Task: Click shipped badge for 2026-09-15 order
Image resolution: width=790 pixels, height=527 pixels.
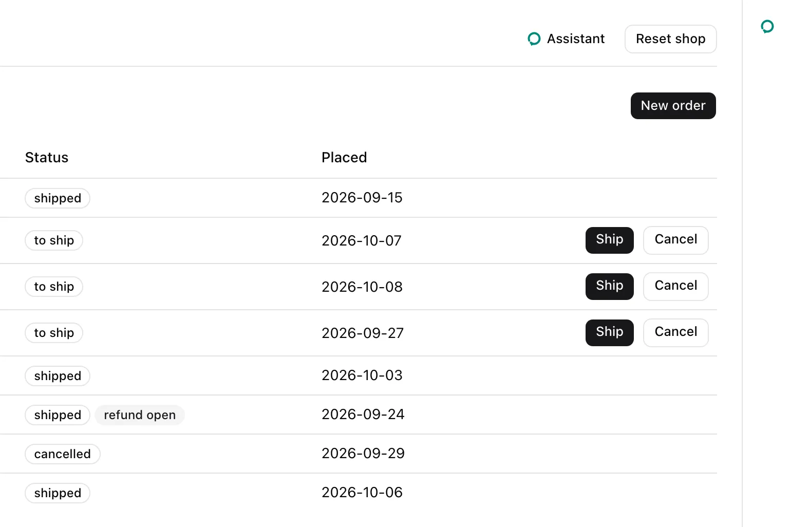Action: point(58,198)
